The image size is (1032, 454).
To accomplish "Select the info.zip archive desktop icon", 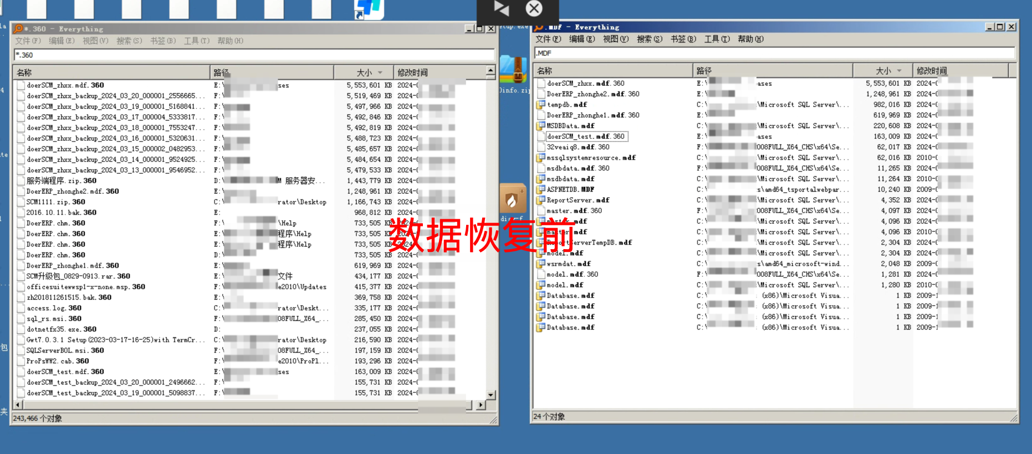I will pyautogui.click(x=513, y=70).
